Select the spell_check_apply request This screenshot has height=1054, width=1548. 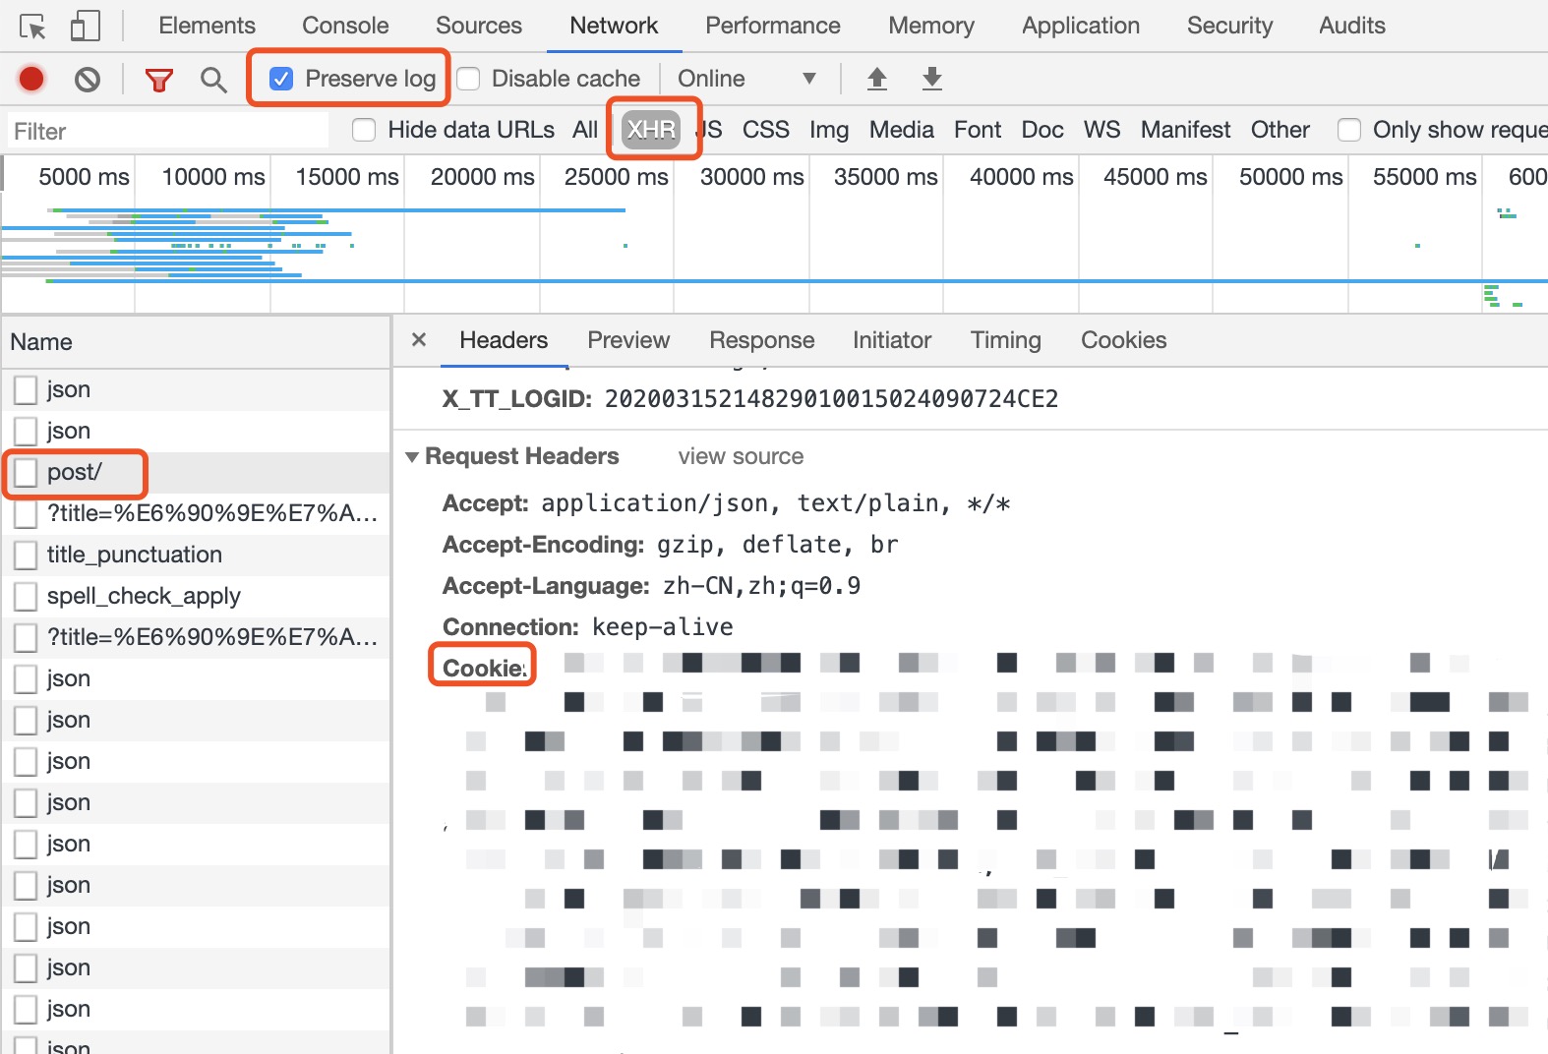click(196, 596)
